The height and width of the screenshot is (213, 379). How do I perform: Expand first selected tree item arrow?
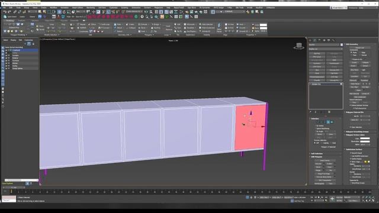(7, 50)
